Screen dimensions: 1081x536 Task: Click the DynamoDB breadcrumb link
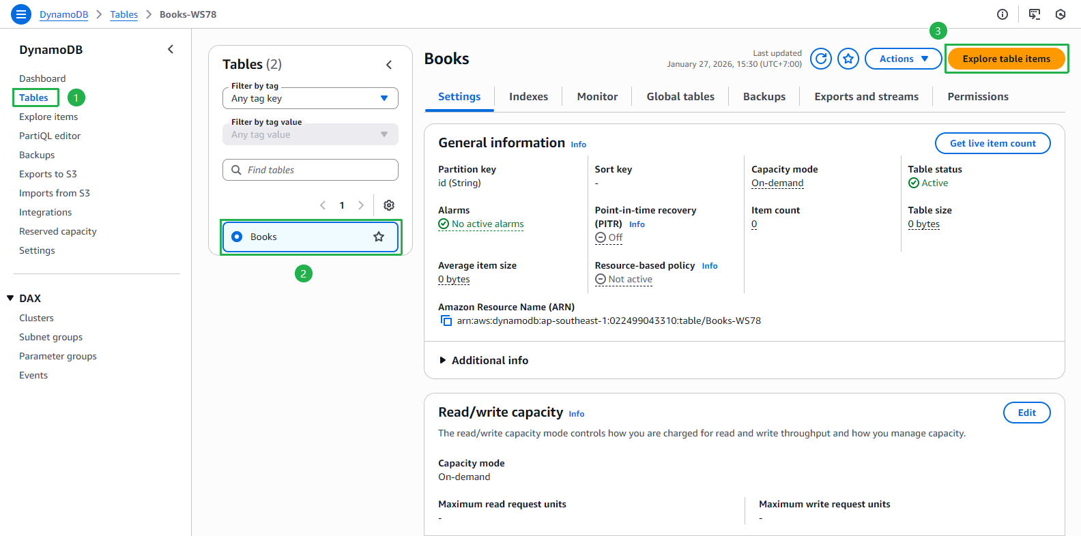(63, 14)
